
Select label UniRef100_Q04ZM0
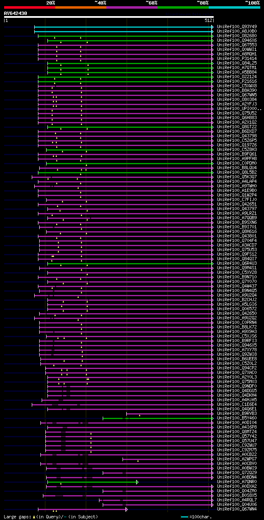(x=237, y=491)
